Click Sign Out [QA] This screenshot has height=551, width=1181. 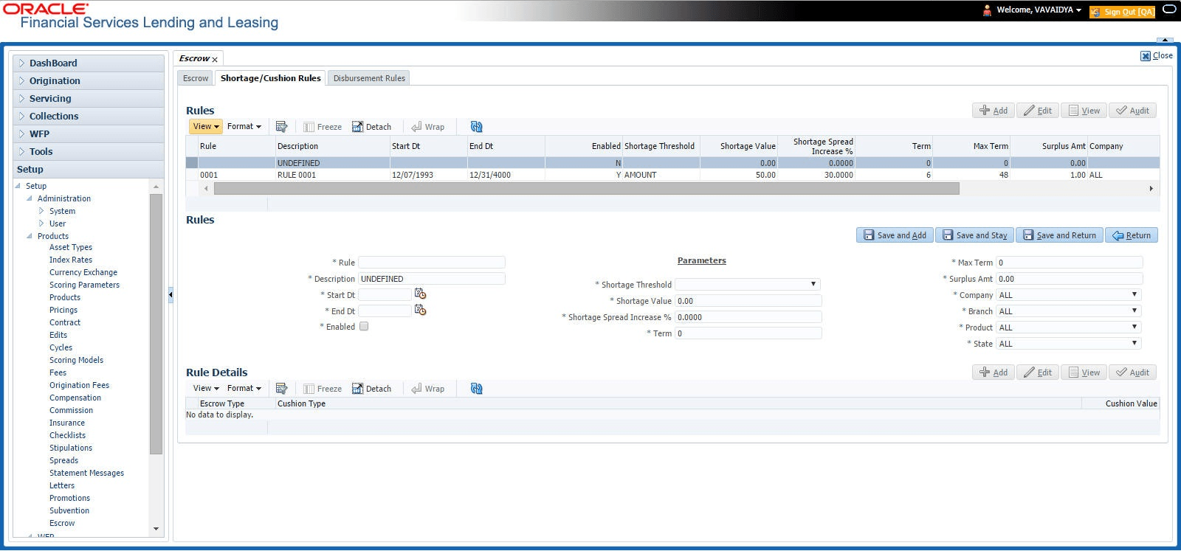click(x=1122, y=12)
